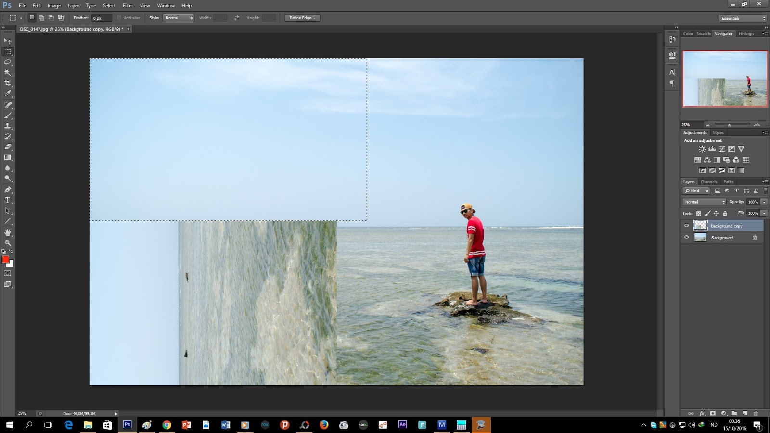The image size is (770, 433).
Task: Hide the Background copy layer
Action: point(687,226)
